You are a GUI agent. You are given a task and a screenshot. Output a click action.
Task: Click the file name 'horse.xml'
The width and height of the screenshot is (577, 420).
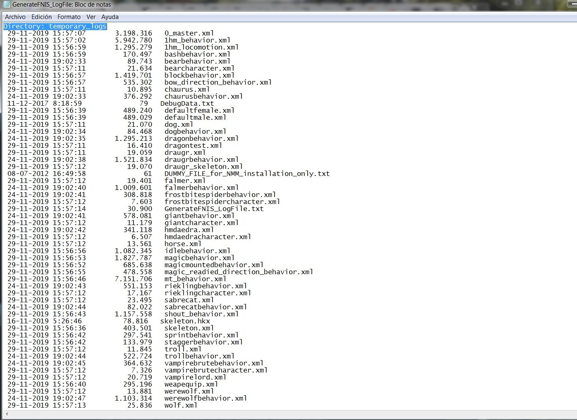[x=183, y=244]
